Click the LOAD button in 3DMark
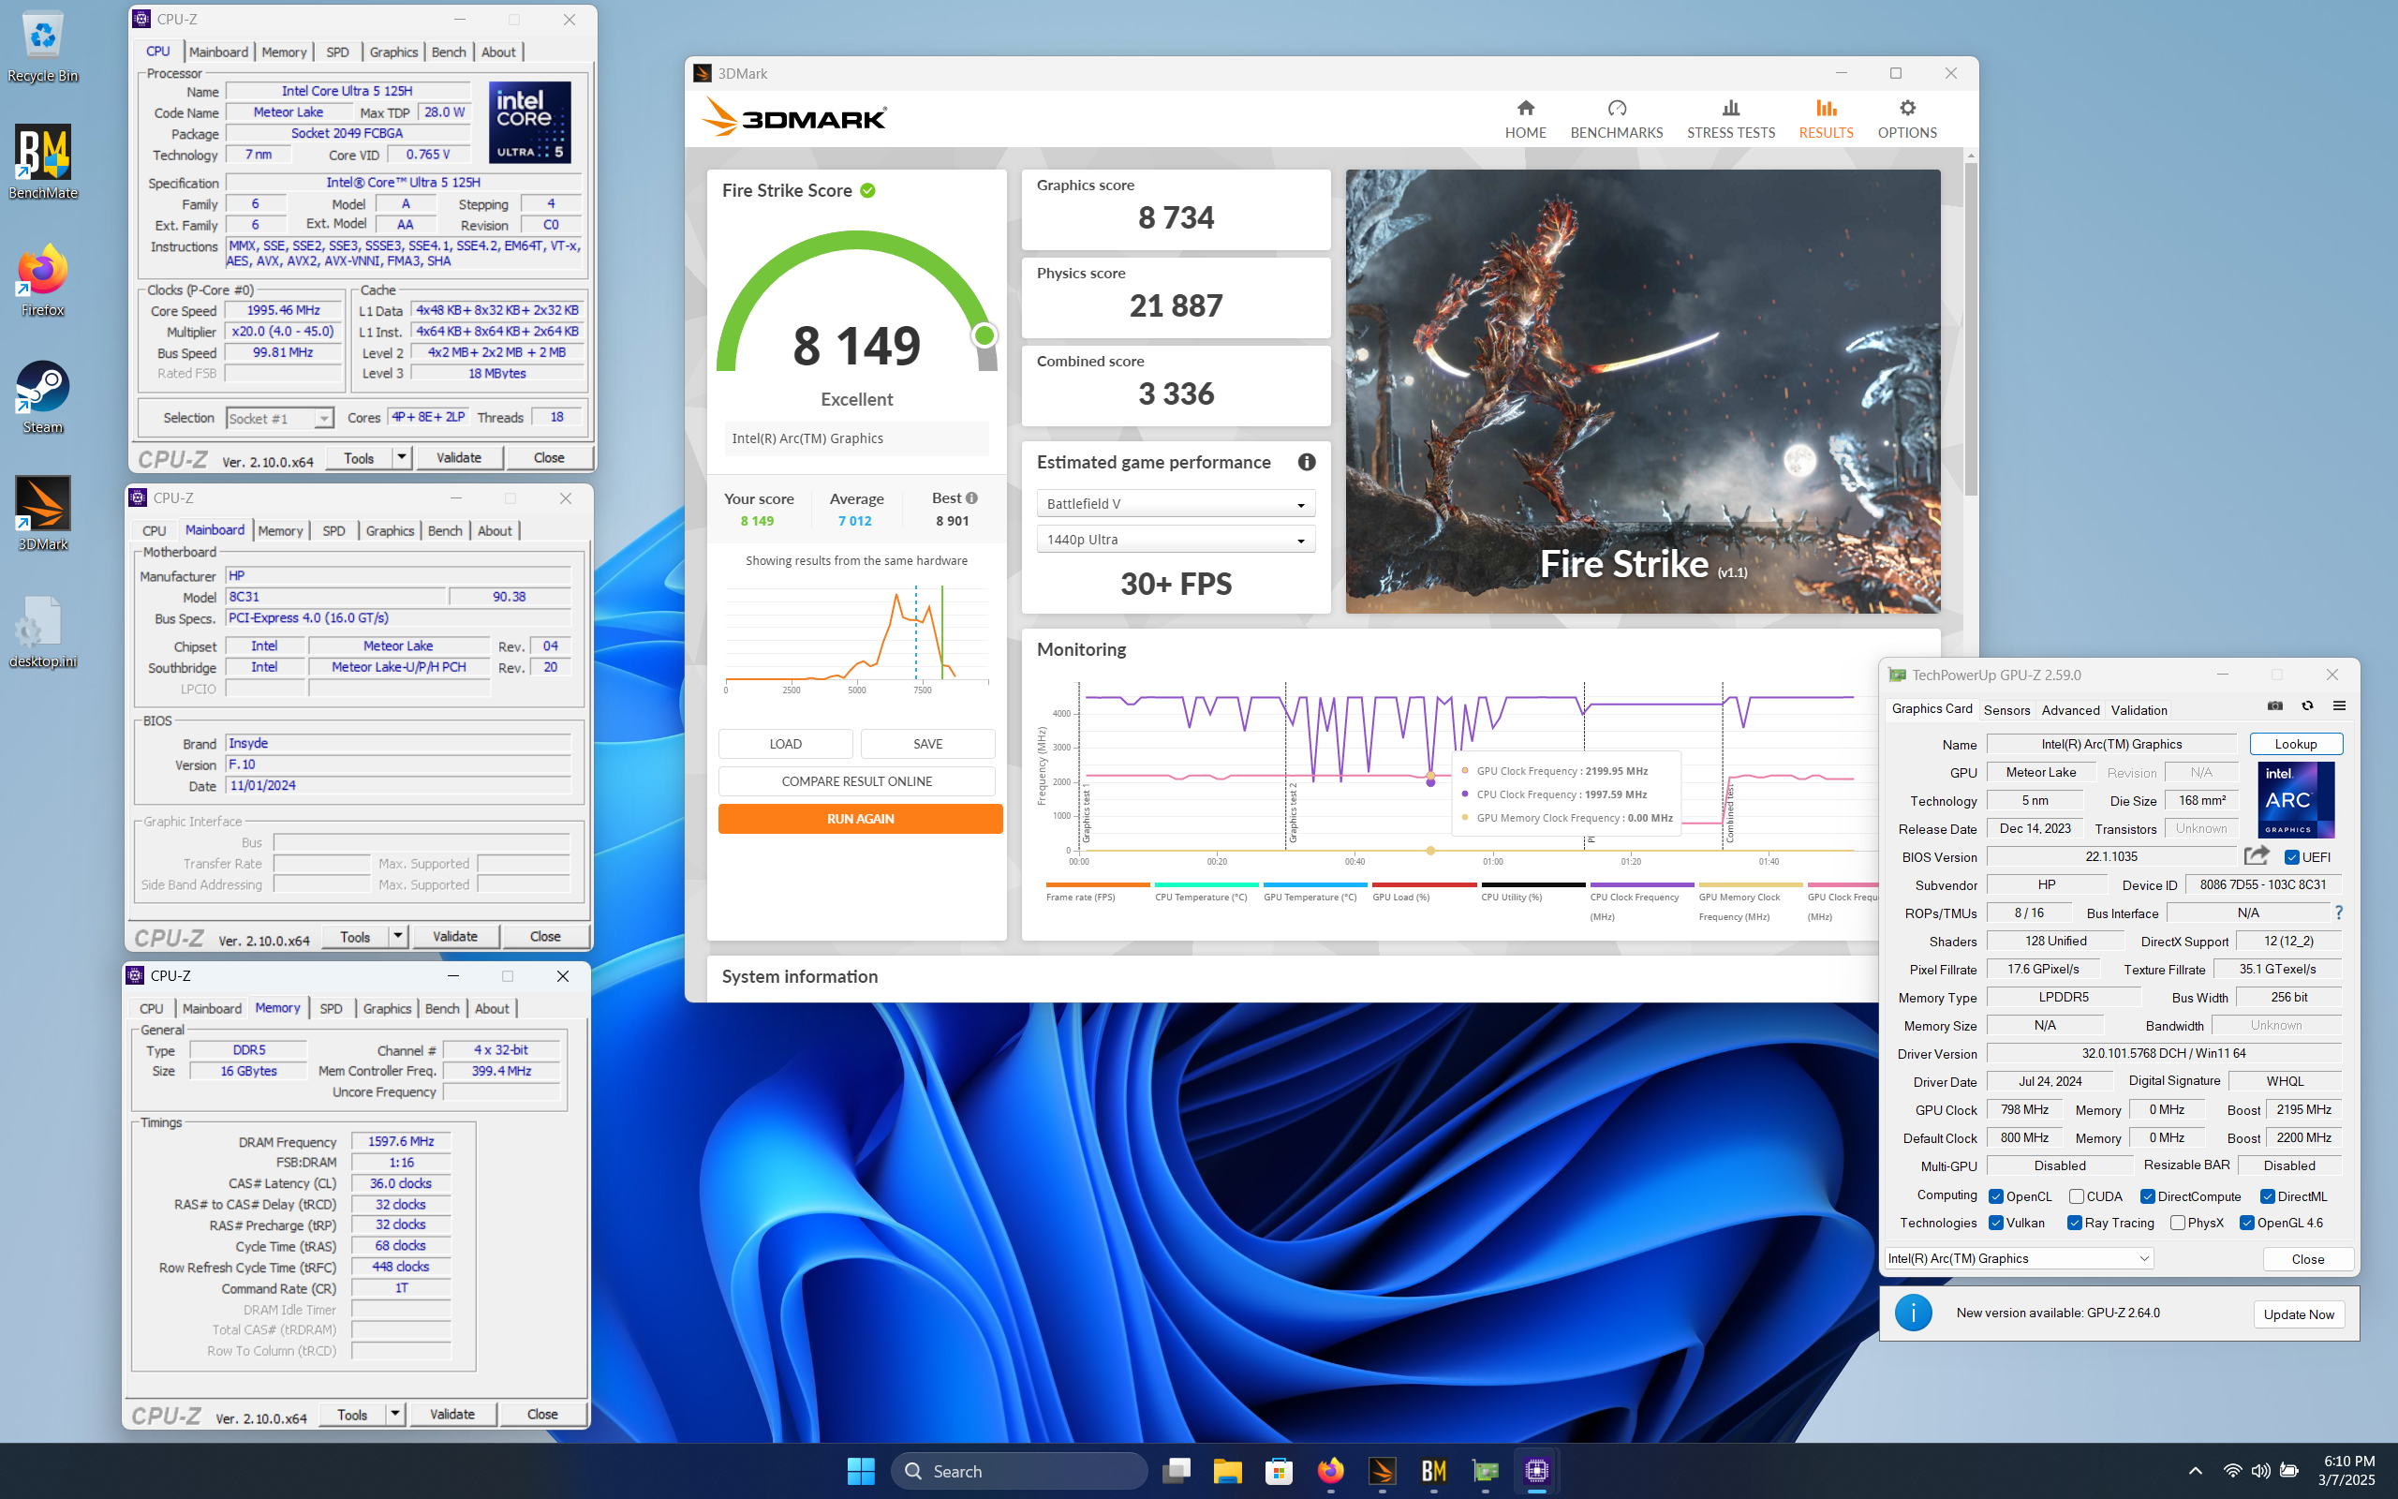Image resolution: width=2398 pixels, height=1499 pixels. (x=785, y=744)
